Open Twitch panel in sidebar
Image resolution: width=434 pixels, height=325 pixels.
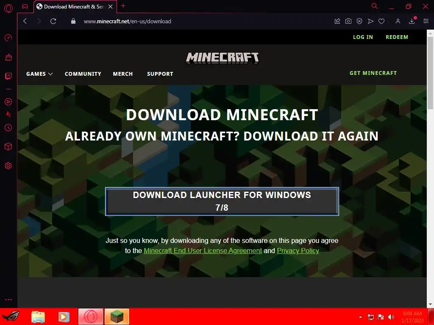(x=8, y=76)
